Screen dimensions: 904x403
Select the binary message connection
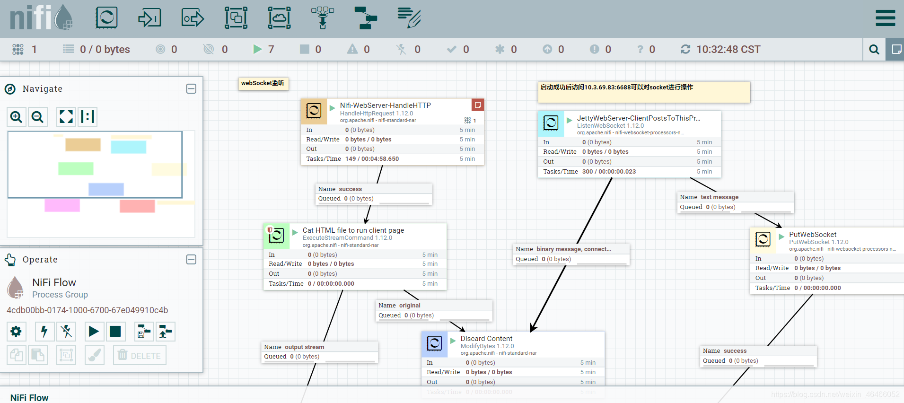pos(571,254)
